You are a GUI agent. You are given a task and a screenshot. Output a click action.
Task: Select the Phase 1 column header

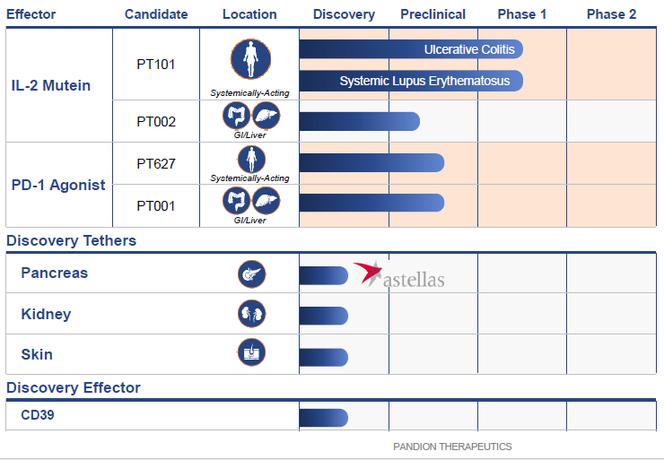522,14
